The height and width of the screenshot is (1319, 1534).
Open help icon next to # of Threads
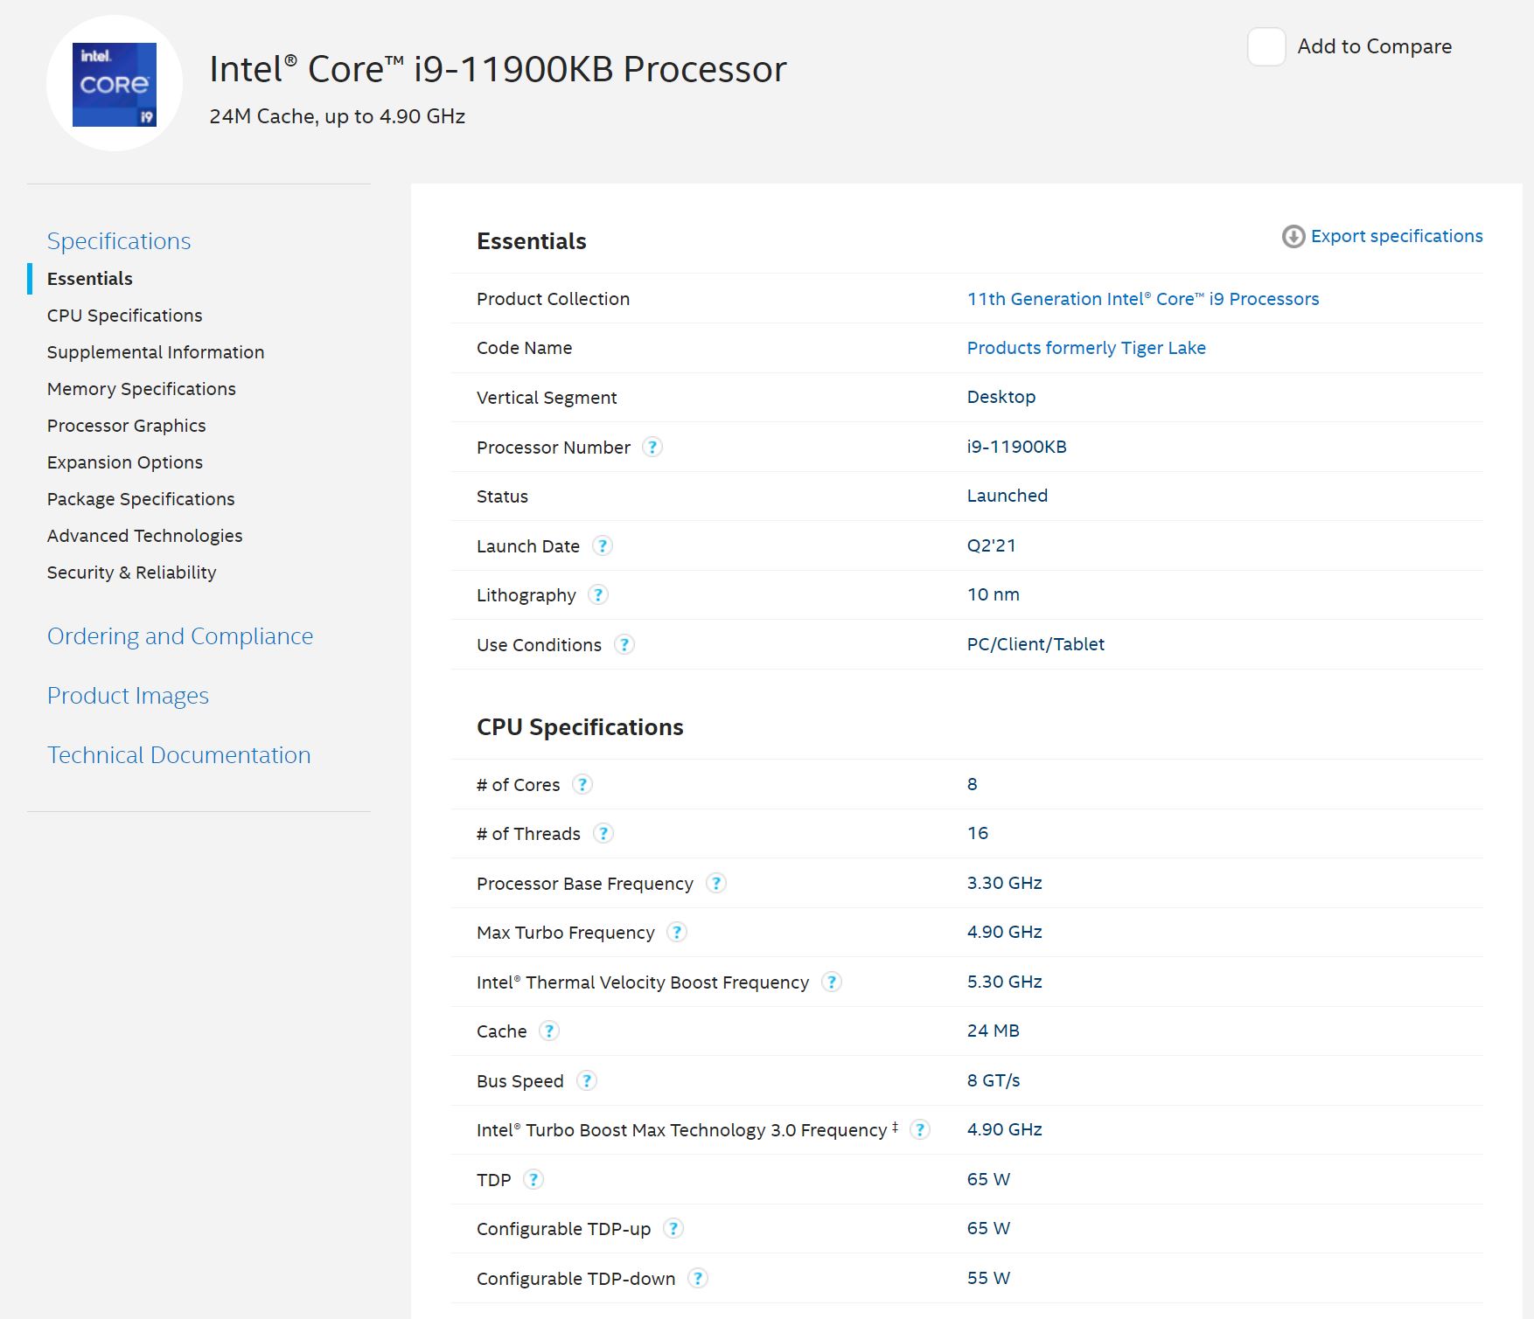pyautogui.click(x=603, y=834)
